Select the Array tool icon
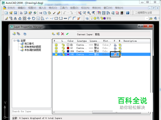The width and height of the screenshot is (161, 120). tap(24, 18)
